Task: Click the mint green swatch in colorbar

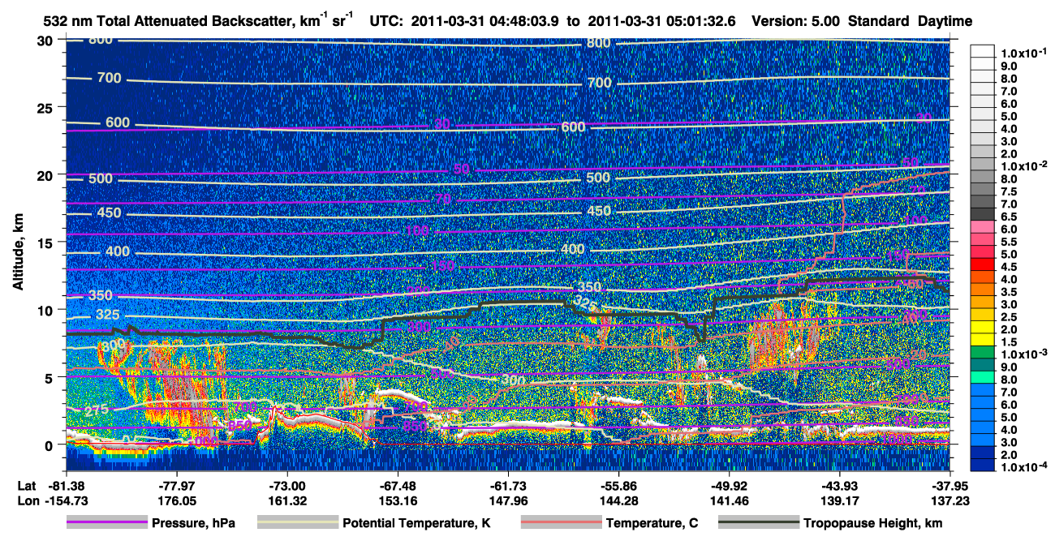Action: coord(984,378)
